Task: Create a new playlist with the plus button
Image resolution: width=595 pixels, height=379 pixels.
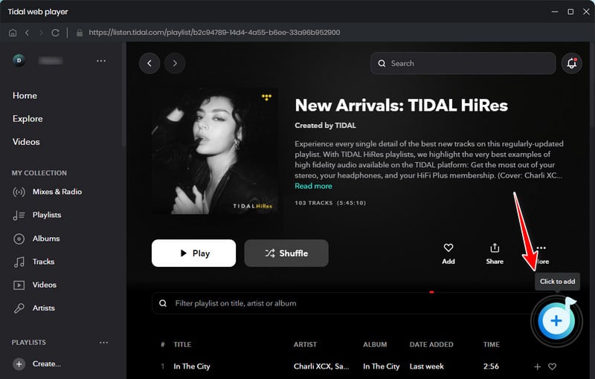Action: [x=19, y=364]
